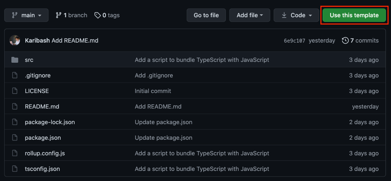This screenshot has width=391, height=181.
Task: Click the Use this template button
Action: (354, 15)
